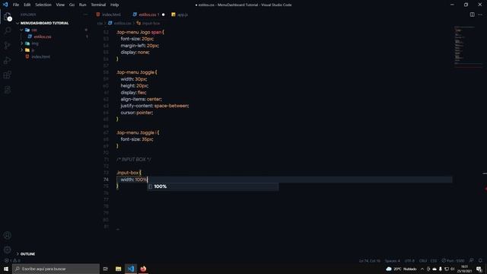Switch to the estilos.css editor tab
The image size is (487, 274).
(x=148, y=14)
